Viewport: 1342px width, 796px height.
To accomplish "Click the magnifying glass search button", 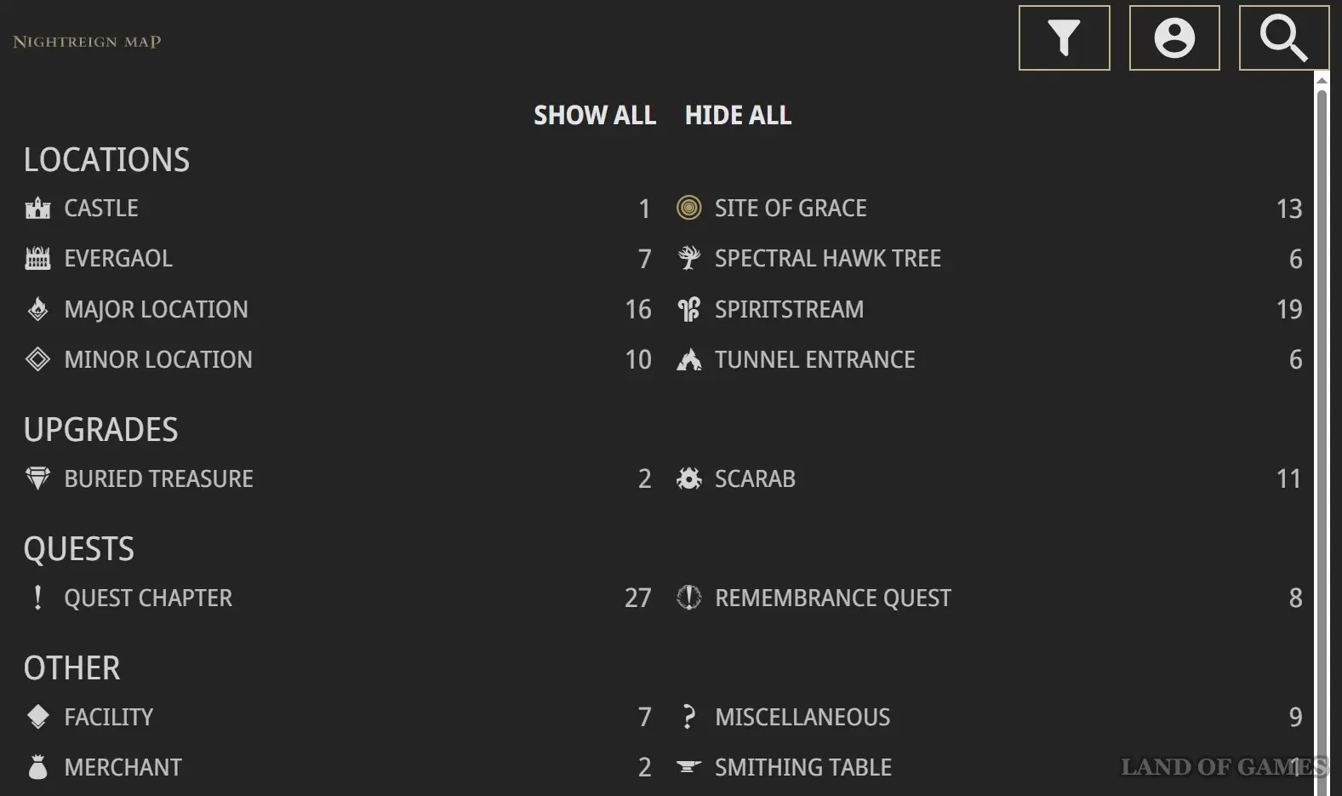I will 1283,37.
